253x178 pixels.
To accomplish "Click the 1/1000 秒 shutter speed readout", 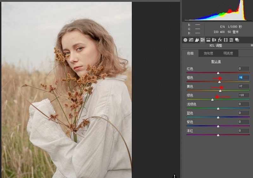I will (x=235, y=27).
